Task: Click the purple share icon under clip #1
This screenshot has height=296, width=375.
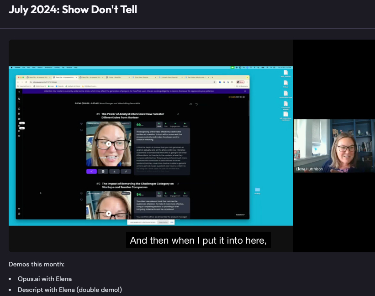Action: [91, 171]
